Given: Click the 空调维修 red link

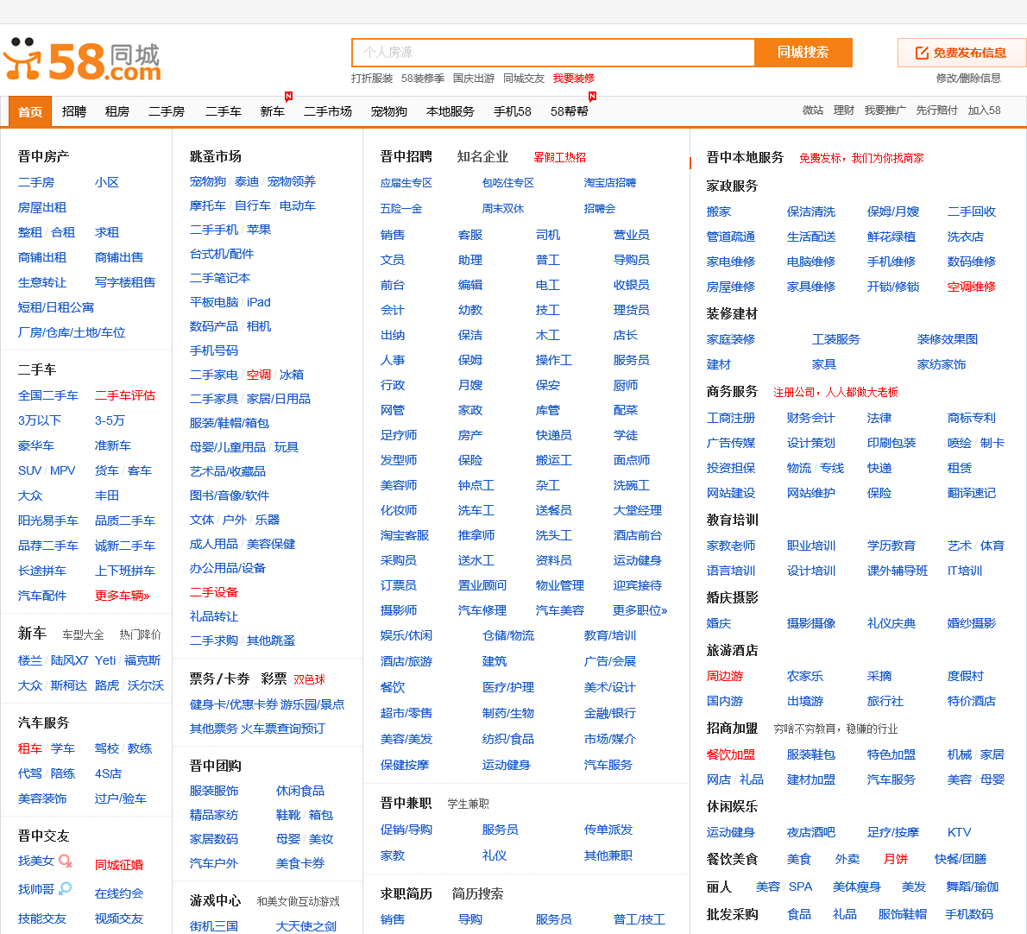Looking at the screenshot, I should pos(971,287).
